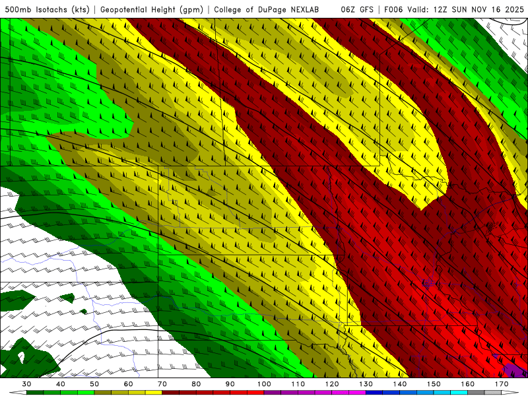
Task: Click the legend value 140
Action: coord(400,384)
